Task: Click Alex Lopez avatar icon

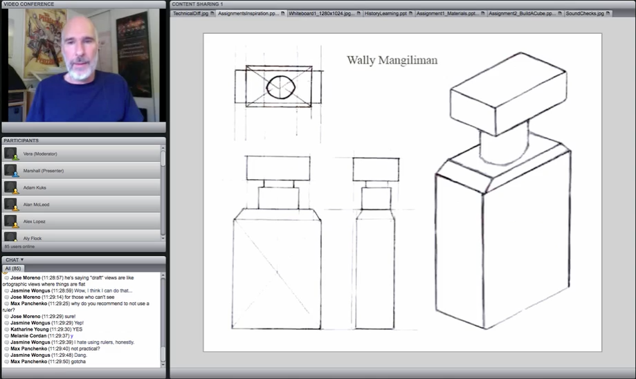Action: click(11, 221)
